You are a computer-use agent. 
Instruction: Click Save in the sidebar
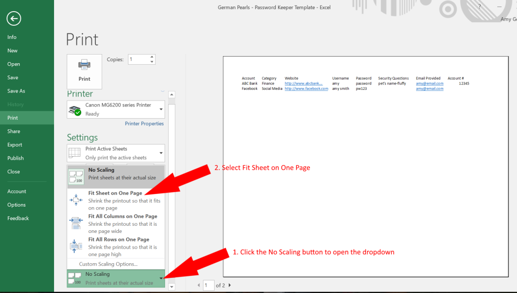click(13, 77)
